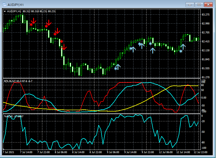This screenshot has width=216, height=158.
Task: Minimize the AUDJPY,H1 chart window
Action: (190, 5)
